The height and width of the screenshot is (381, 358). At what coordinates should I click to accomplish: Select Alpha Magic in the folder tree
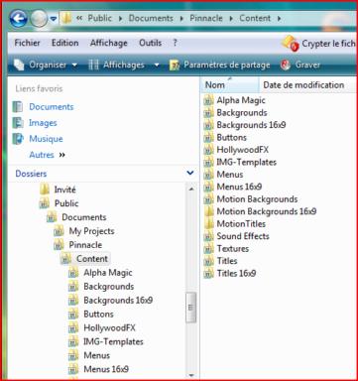(108, 273)
